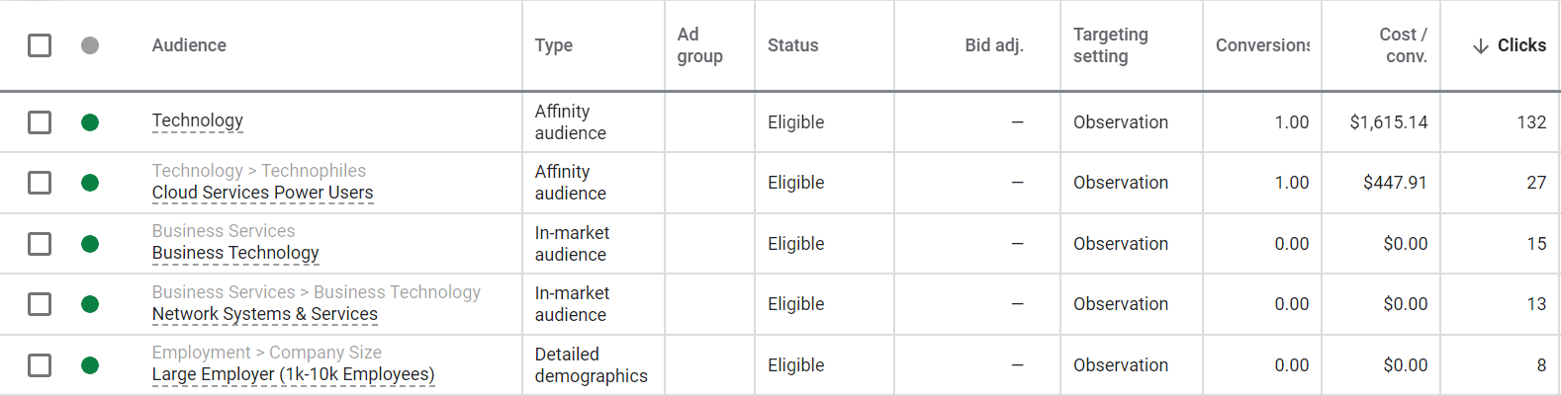Sort table by Status column header

coord(792,45)
